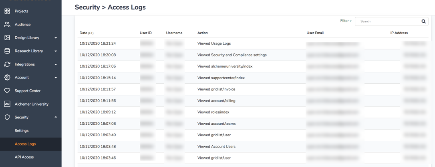Collapse the Security menu arrow
435x167 pixels.
56,117
